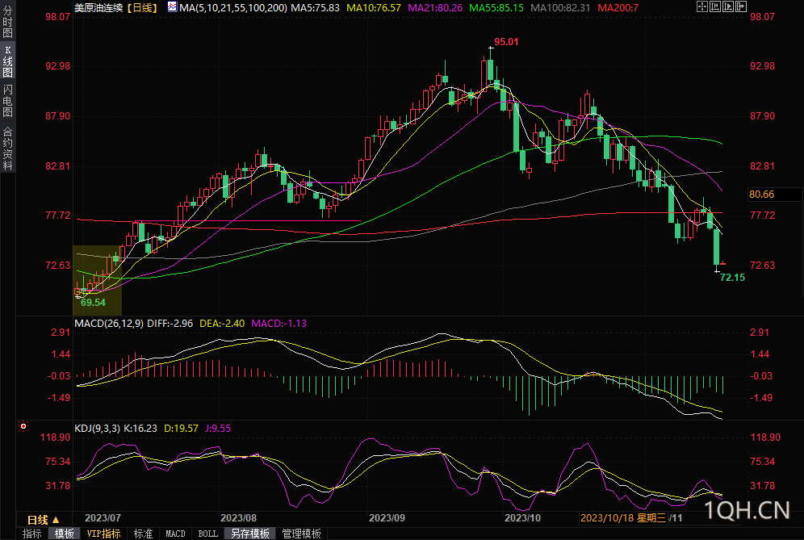Click the small red marker icon beside KDJ

click(23, 426)
